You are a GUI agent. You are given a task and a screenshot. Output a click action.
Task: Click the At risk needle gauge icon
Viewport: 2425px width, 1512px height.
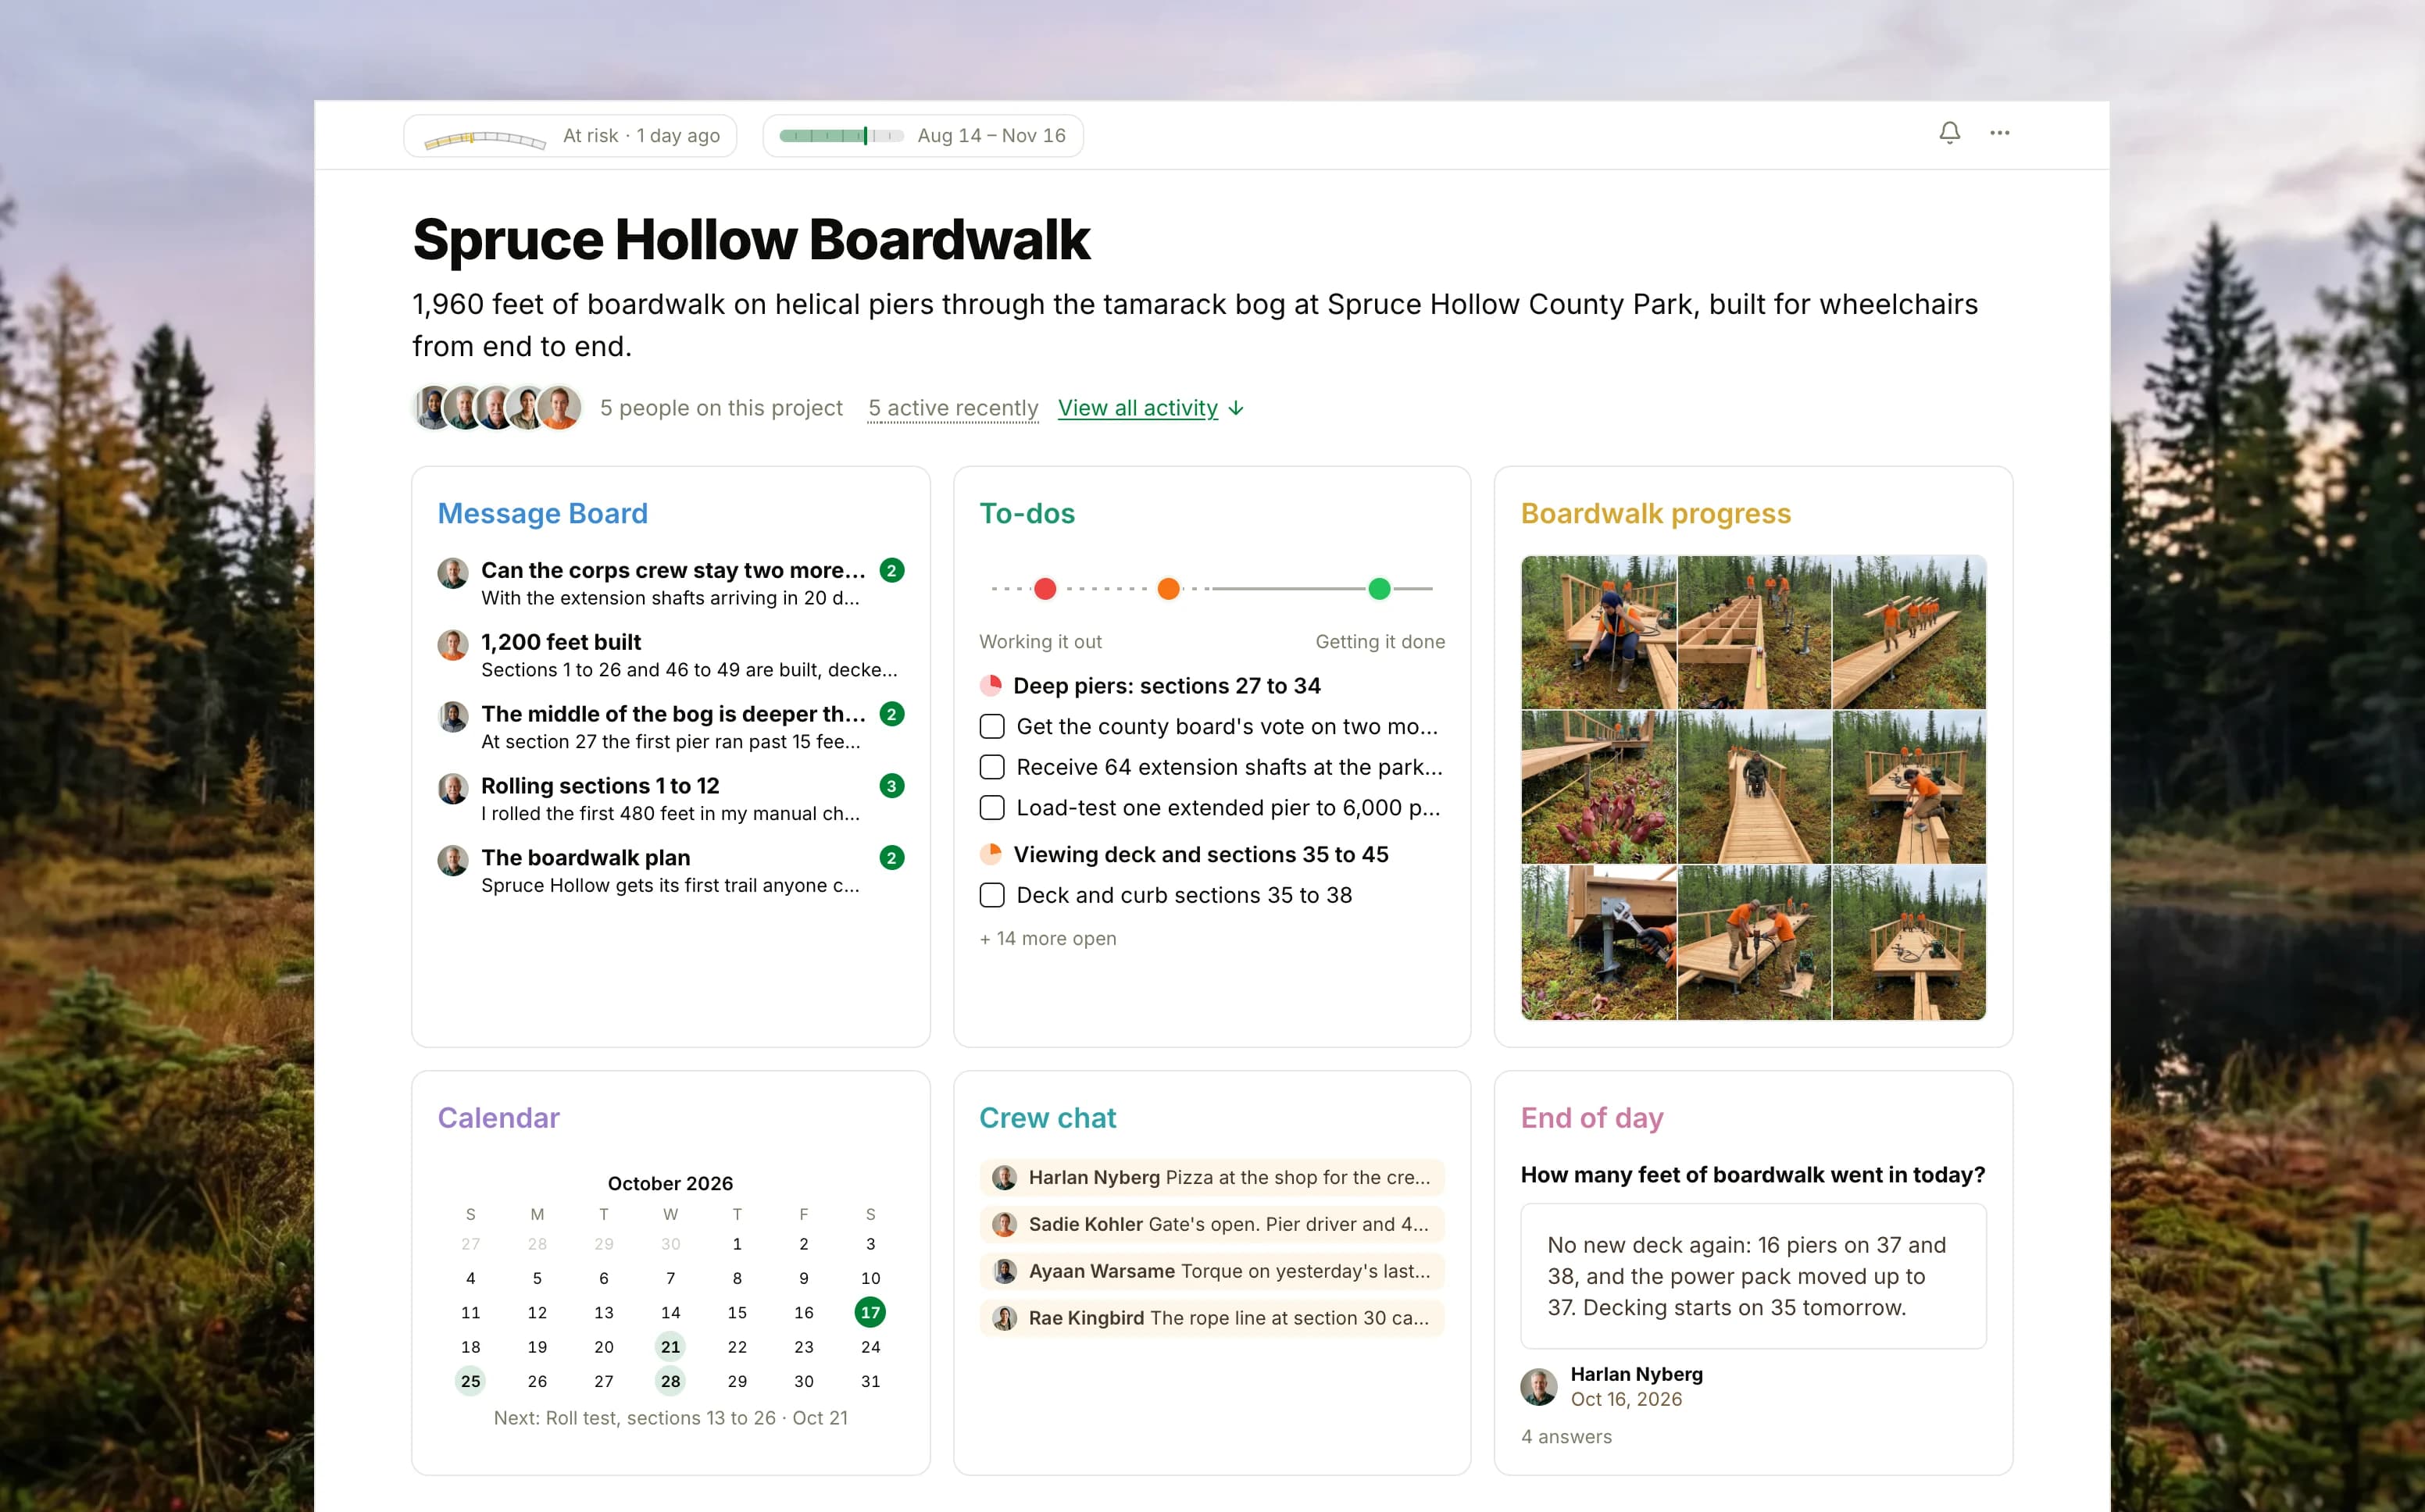484,138
